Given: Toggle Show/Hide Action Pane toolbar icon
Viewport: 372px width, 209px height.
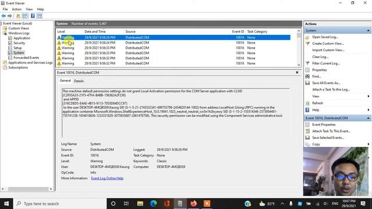Looking at the screenshot, I should click(x=40, y=16).
